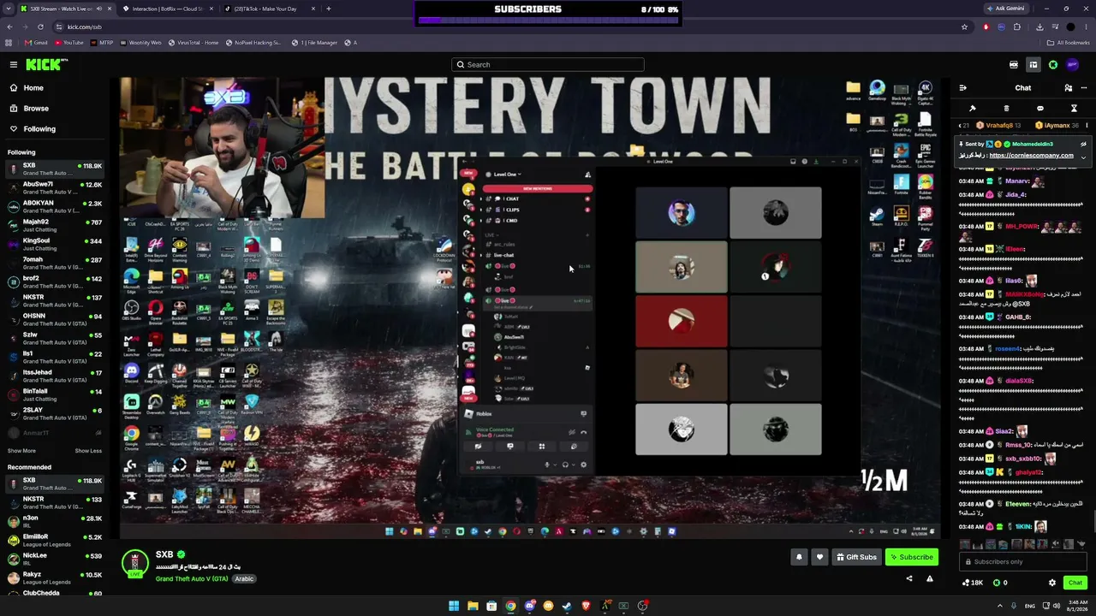The width and height of the screenshot is (1096, 616).
Task: Click the bell notification button for SXB
Action: (x=799, y=557)
